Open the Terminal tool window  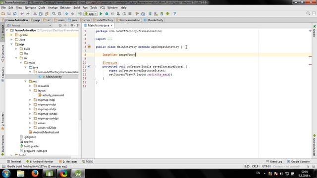pos(14,162)
